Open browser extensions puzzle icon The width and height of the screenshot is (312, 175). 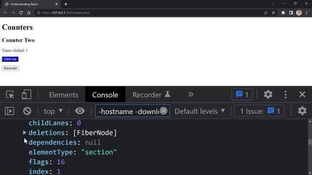(283, 13)
